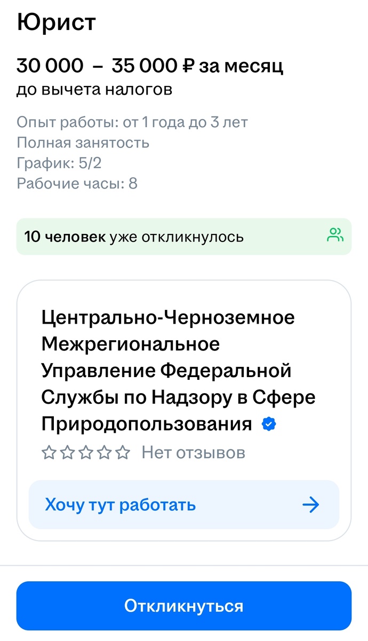This screenshot has height=641, width=368.
Task: Tap the '10 человек уже откликнулось' banner
Action: coord(184,236)
